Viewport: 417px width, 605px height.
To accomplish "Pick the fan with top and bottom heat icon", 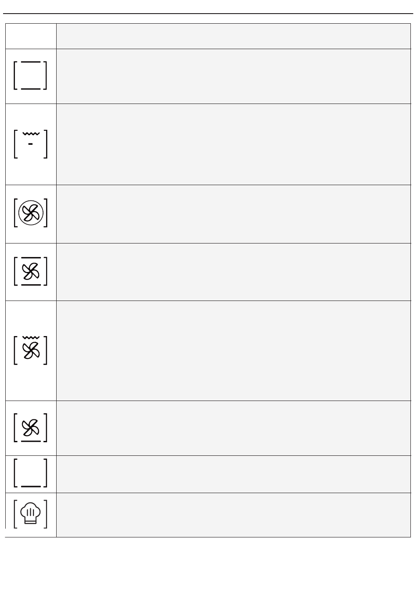I will click(x=30, y=271).
